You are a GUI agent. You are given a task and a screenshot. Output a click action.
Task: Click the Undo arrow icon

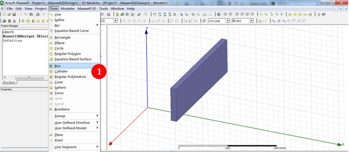point(205,14)
